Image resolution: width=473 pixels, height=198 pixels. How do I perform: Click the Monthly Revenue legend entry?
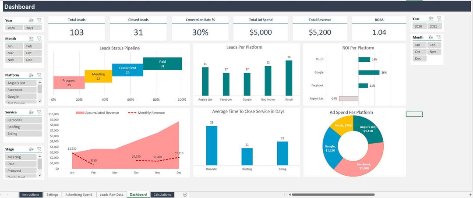click(147, 113)
